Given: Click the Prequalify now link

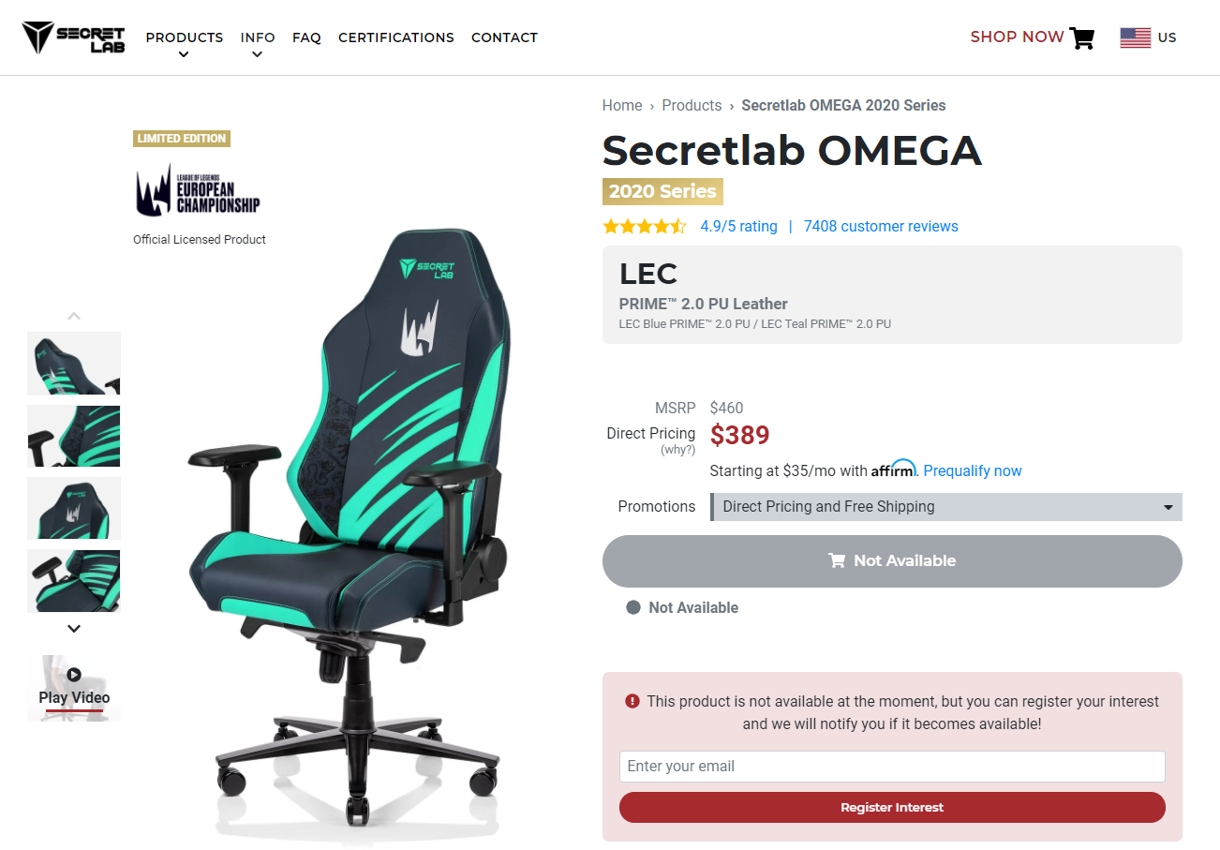Looking at the screenshot, I should (x=973, y=471).
